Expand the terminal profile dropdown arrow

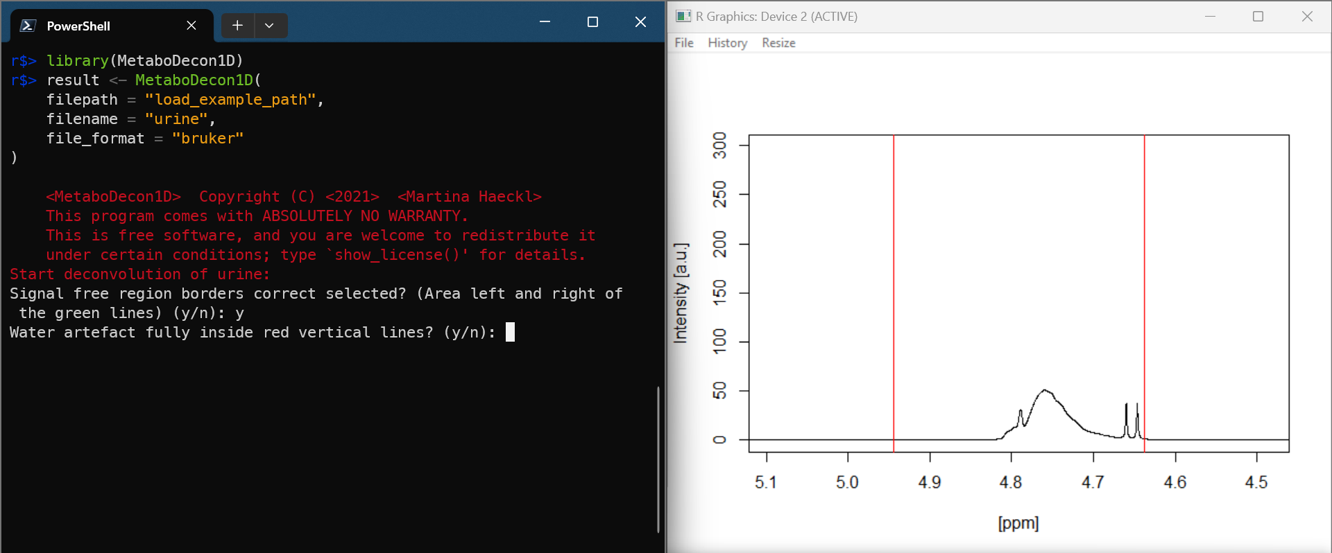click(269, 26)
